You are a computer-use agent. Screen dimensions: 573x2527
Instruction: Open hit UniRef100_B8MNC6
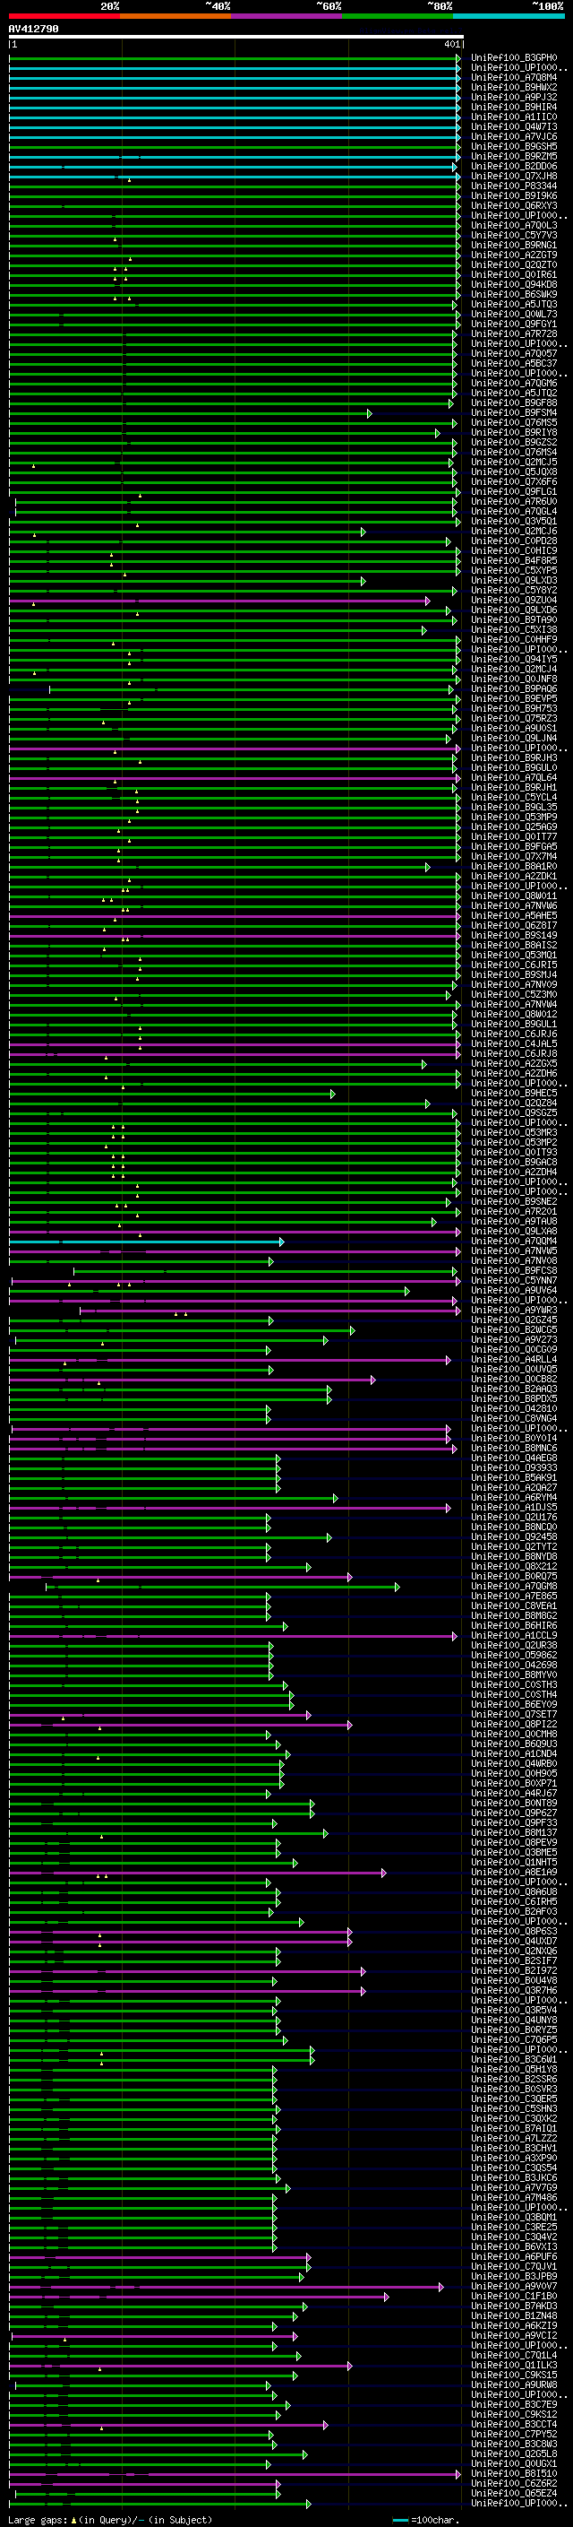pyautogui.click(x=514, y=1448)
